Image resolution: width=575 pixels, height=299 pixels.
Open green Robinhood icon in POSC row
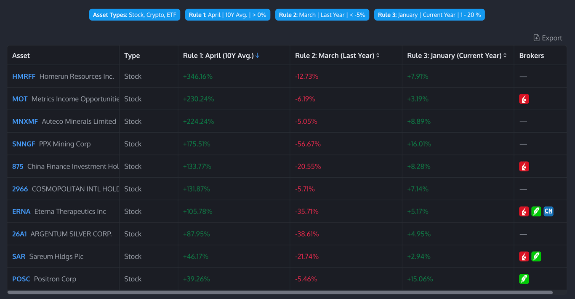coord(524,279)
